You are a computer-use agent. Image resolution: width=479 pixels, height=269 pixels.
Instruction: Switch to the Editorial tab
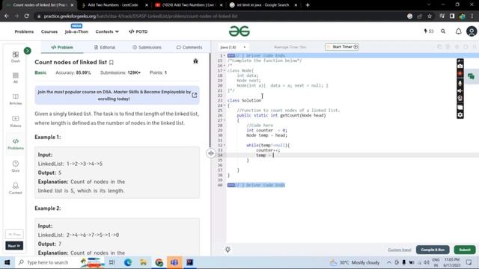105,47
